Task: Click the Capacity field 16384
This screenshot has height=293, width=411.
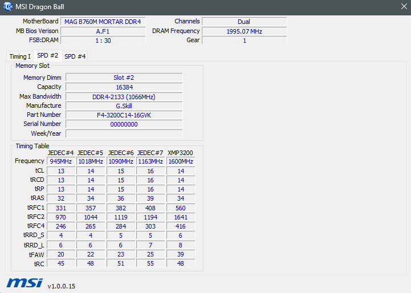Action: tap(124, 87)
